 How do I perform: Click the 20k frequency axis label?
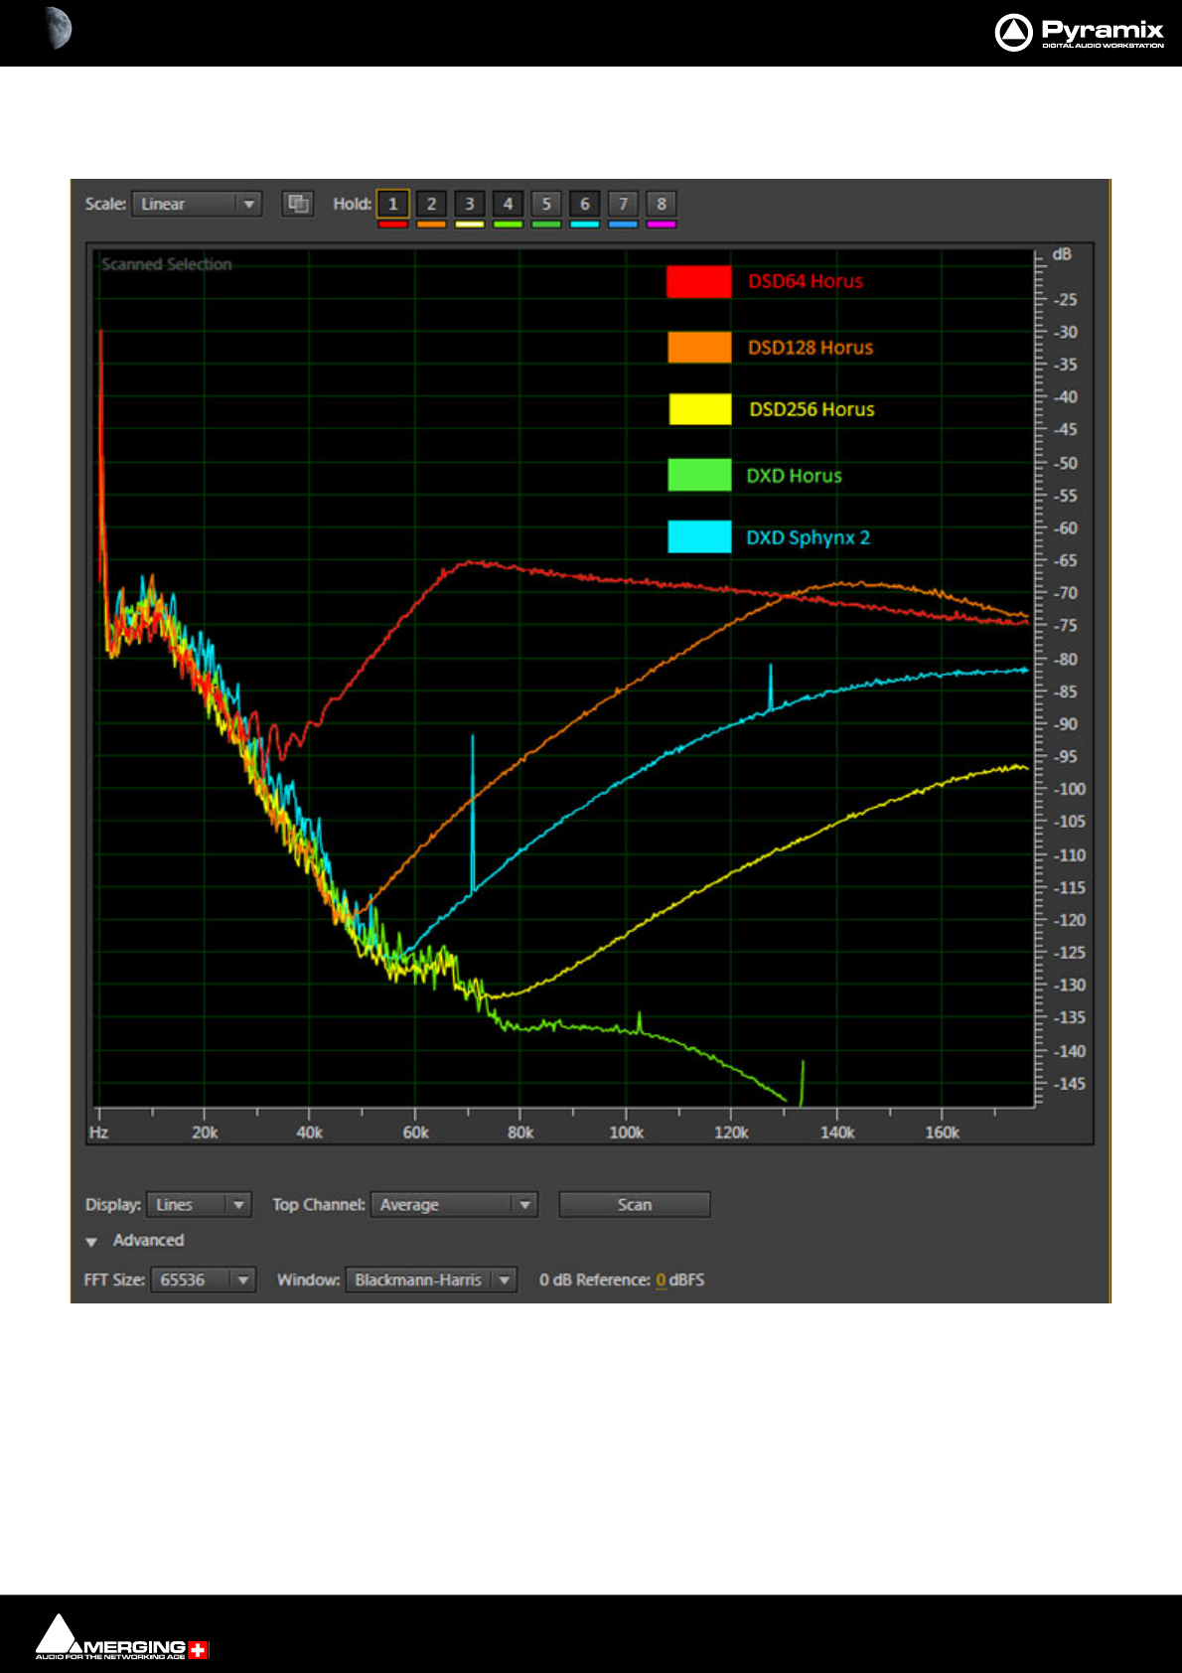[205, 1133]
